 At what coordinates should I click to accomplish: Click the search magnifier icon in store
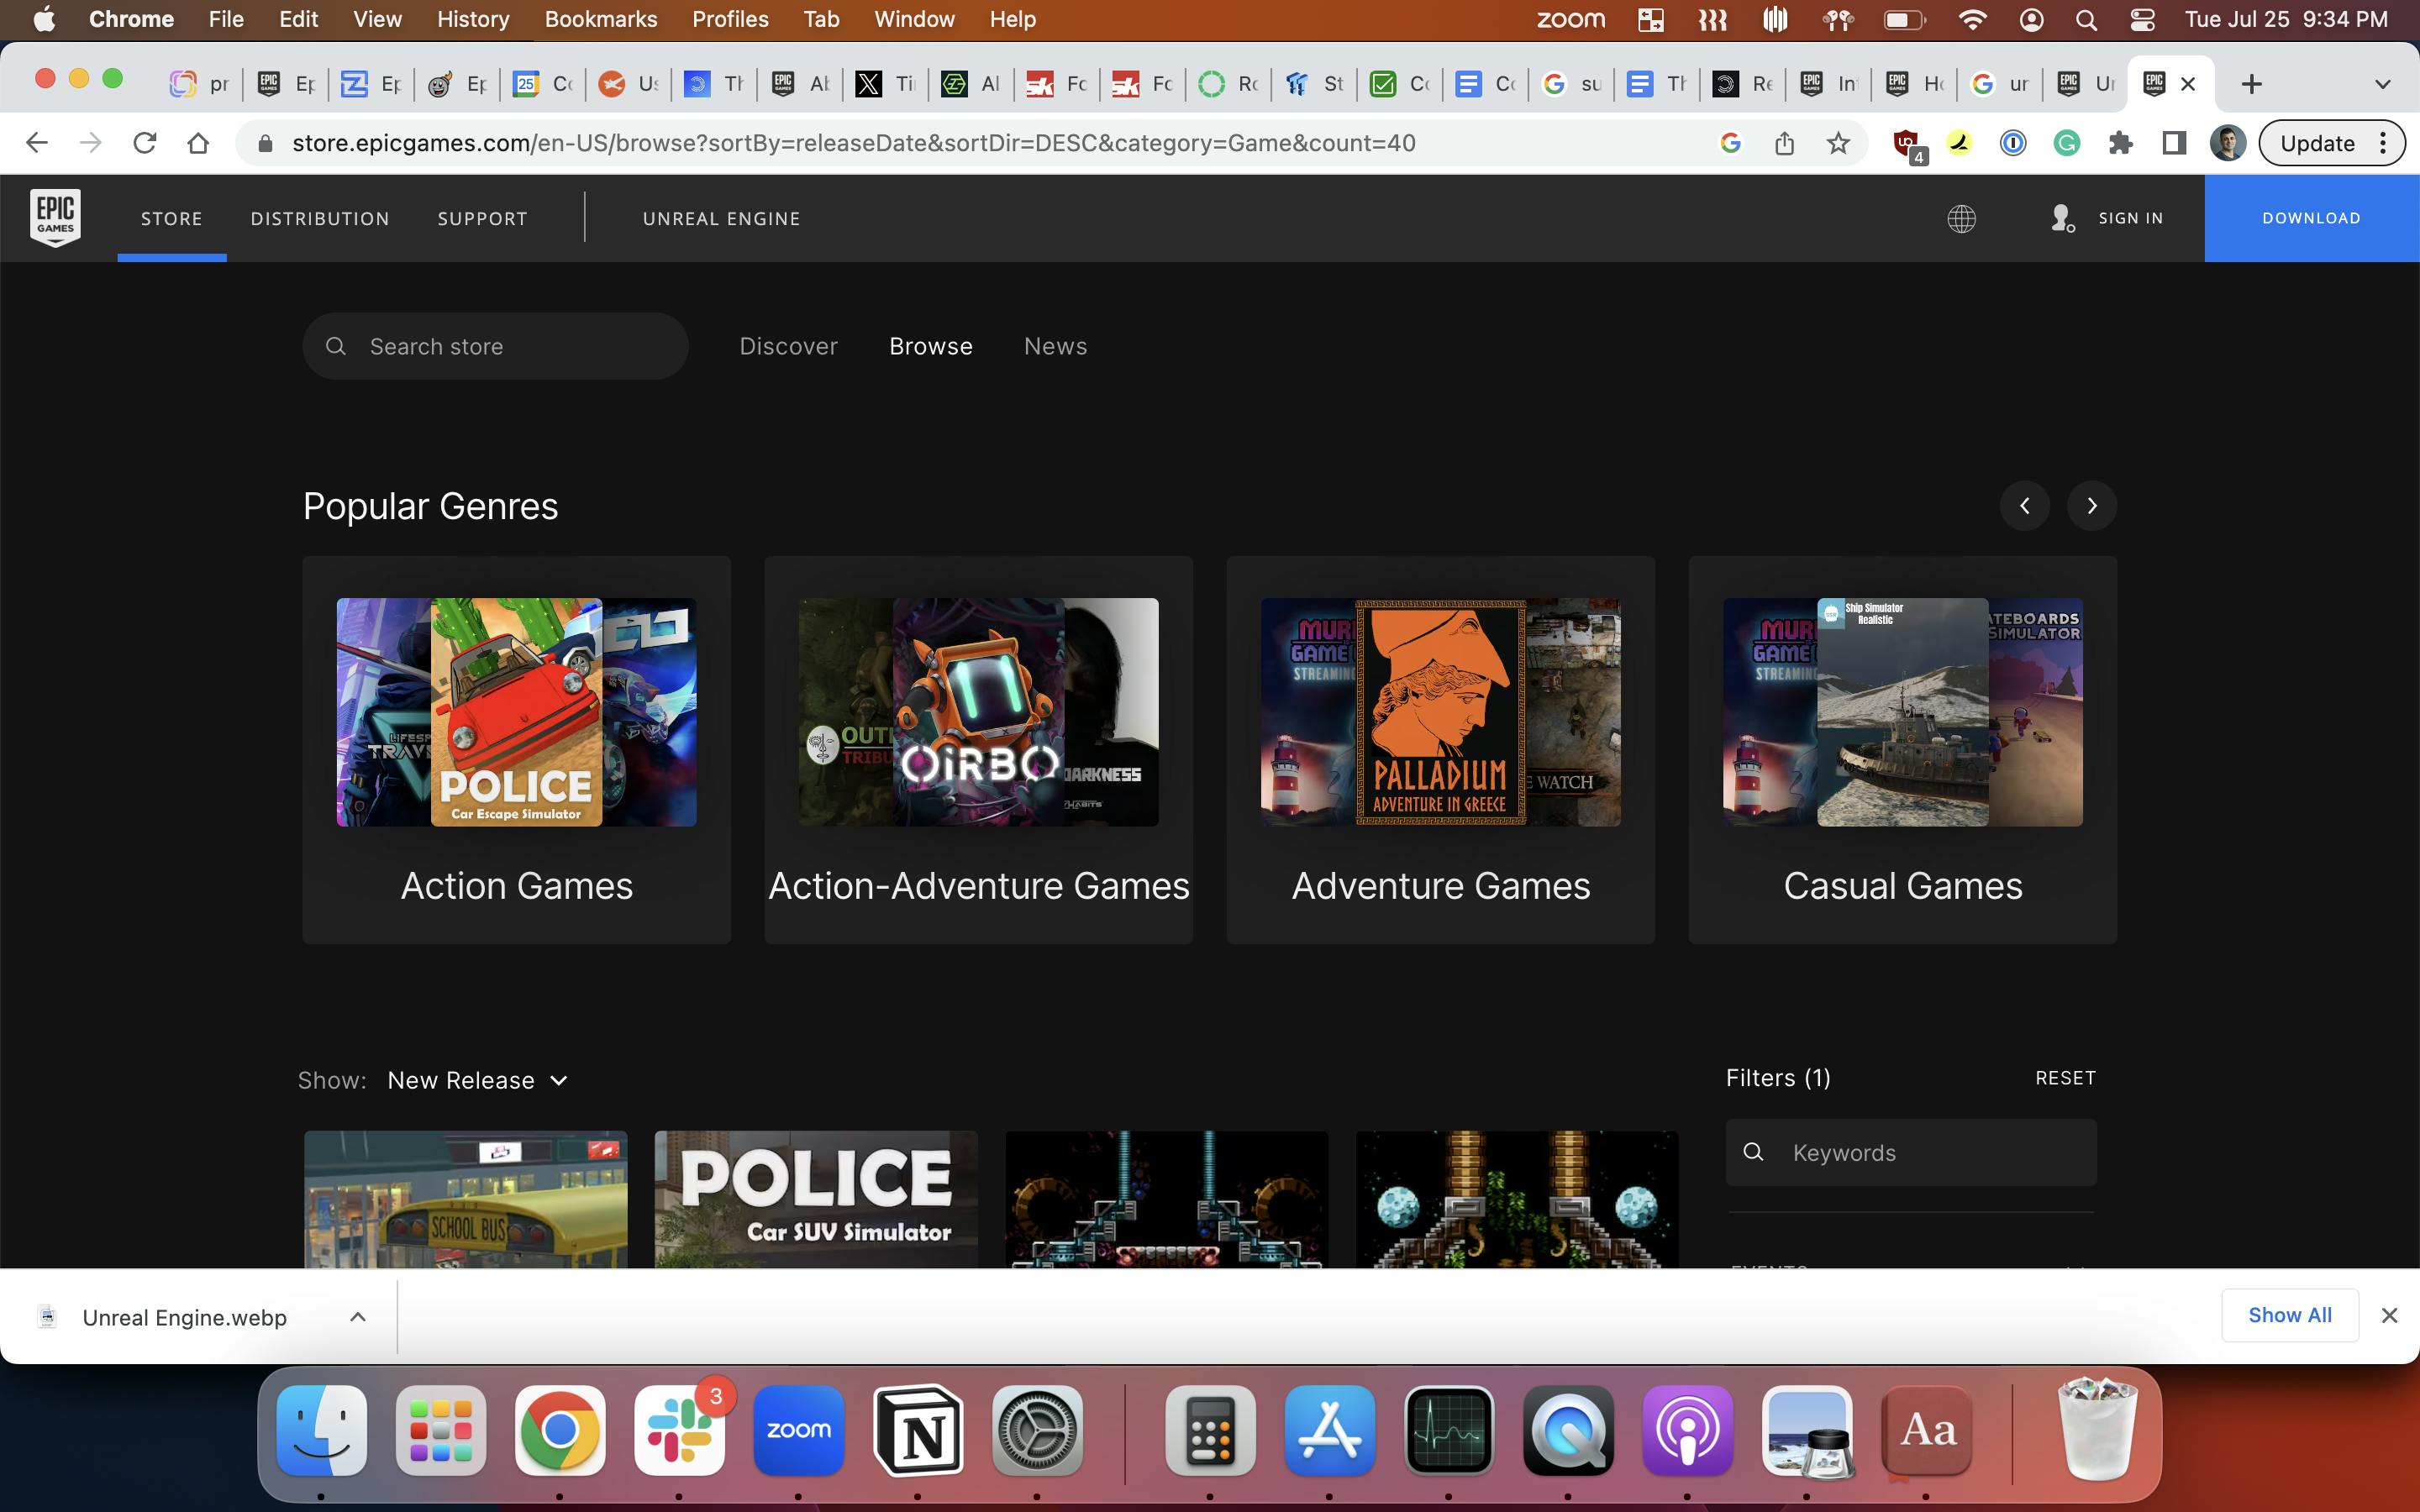(338, 347)
